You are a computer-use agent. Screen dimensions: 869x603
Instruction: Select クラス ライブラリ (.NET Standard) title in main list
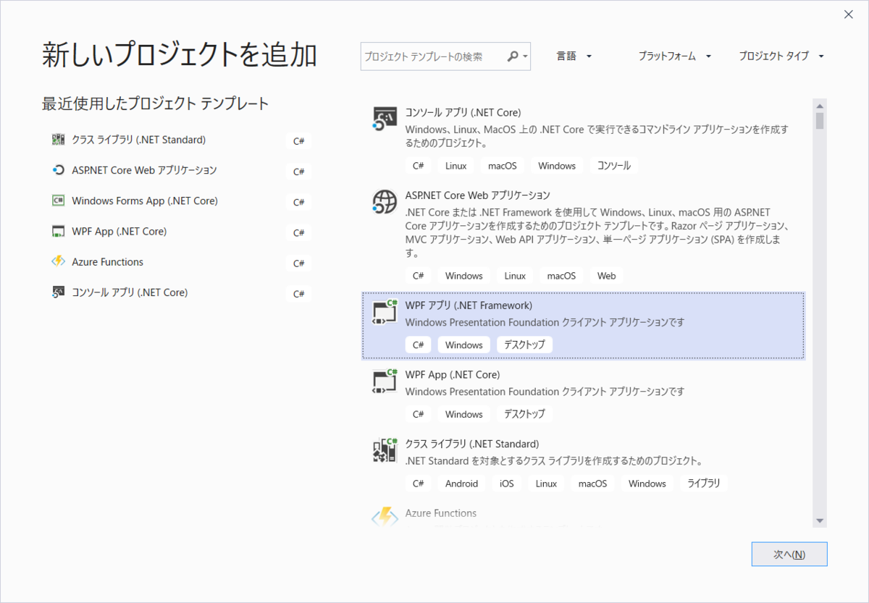click(471, 444)
